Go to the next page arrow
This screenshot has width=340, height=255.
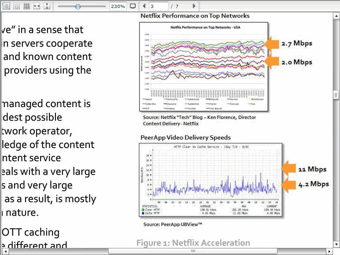[x=194, y=6]
